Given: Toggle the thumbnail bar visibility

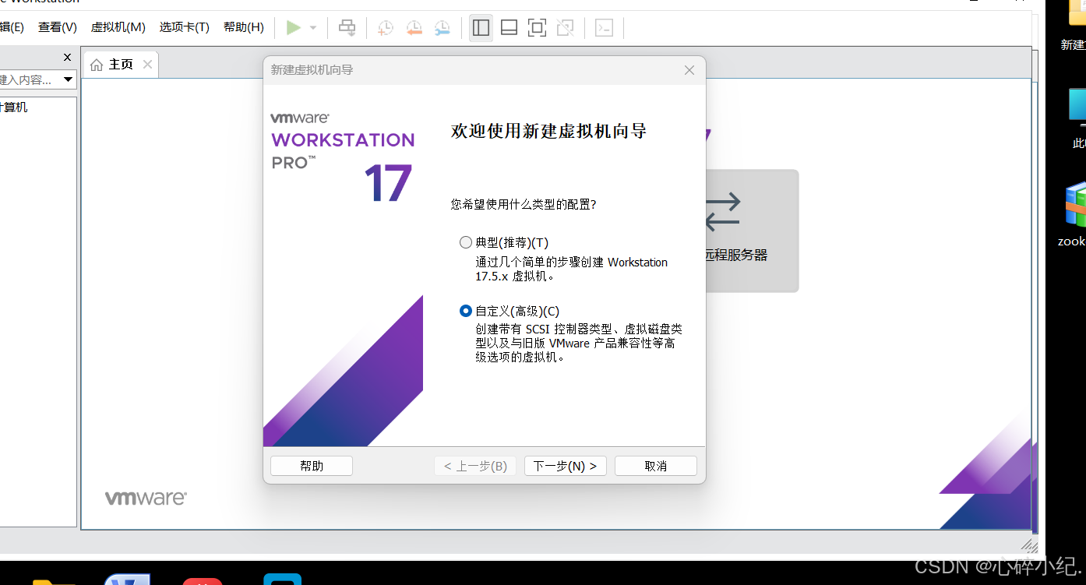Looking at the screenshot, I should tap(509, 27).
